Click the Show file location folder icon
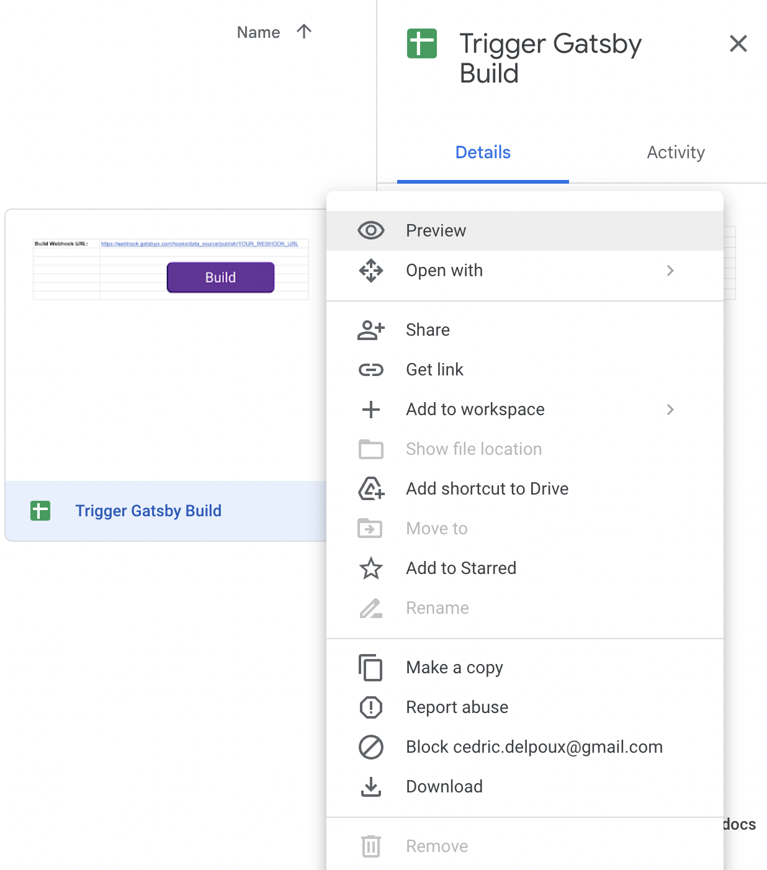Image resolution: width=767 pixels, height=870 pixels. (371, 449)
